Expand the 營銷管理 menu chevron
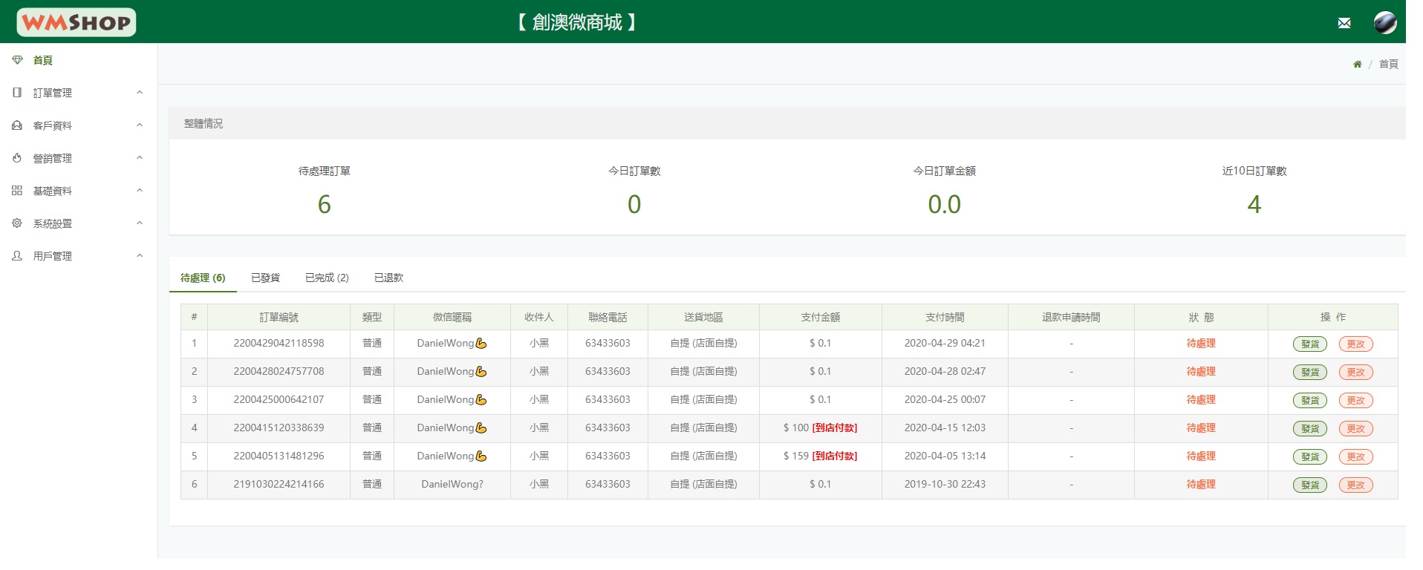The image size is (1423, 570). tap(140, 158)
